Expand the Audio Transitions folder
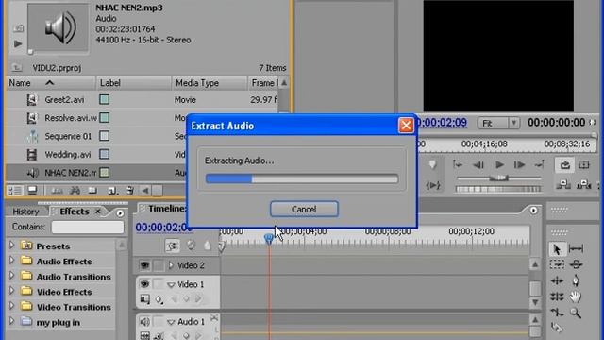 point(11,276)
